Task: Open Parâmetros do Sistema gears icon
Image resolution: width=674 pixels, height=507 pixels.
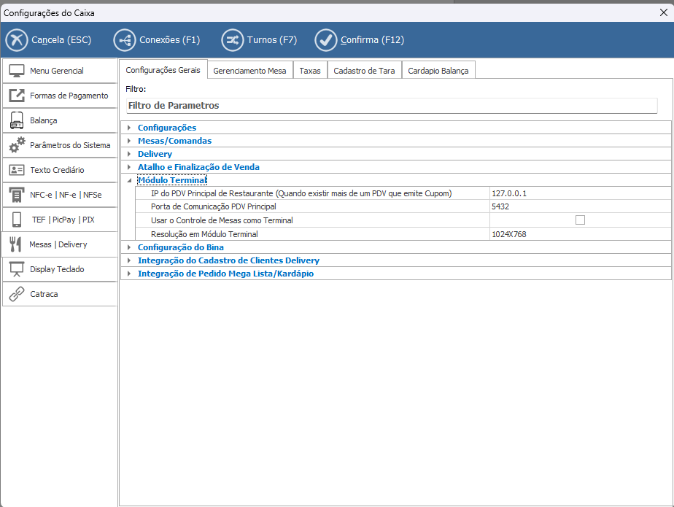Action: pyautogui.click(x=18, y=145)
